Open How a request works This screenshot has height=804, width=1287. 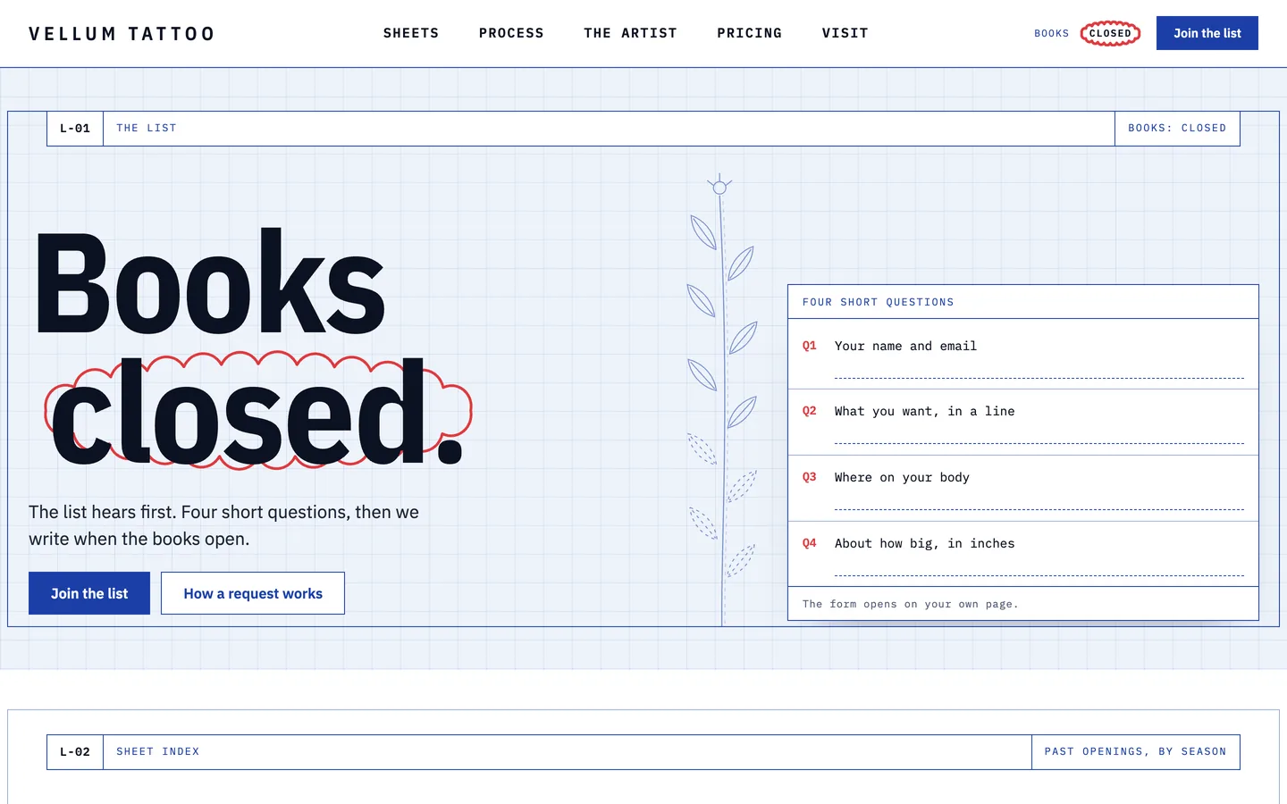(253, 593)
